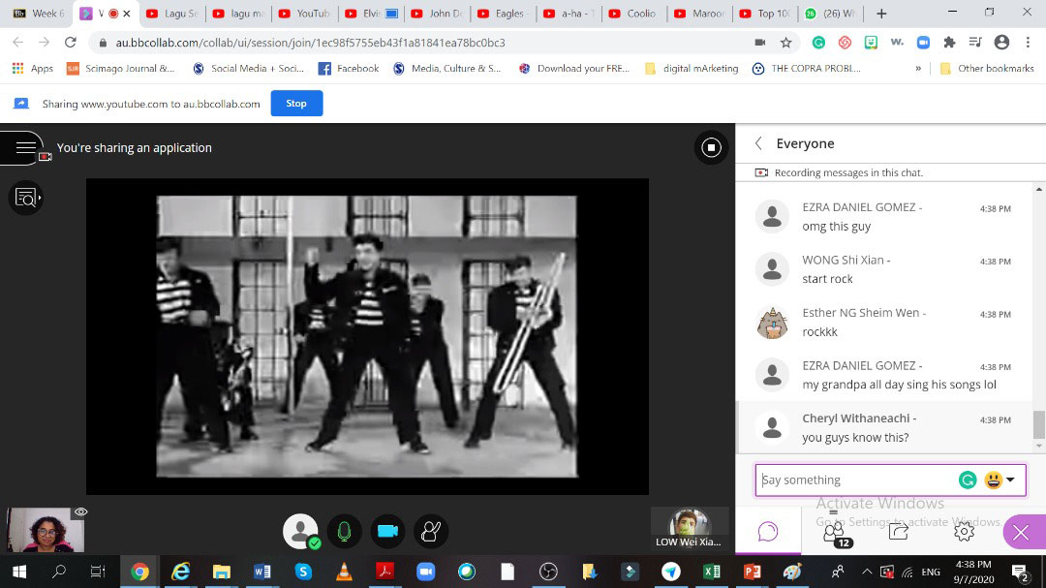This screenshot has height=588, width=1046.
Task: Go back from Everyone chat
Action: 758,143
